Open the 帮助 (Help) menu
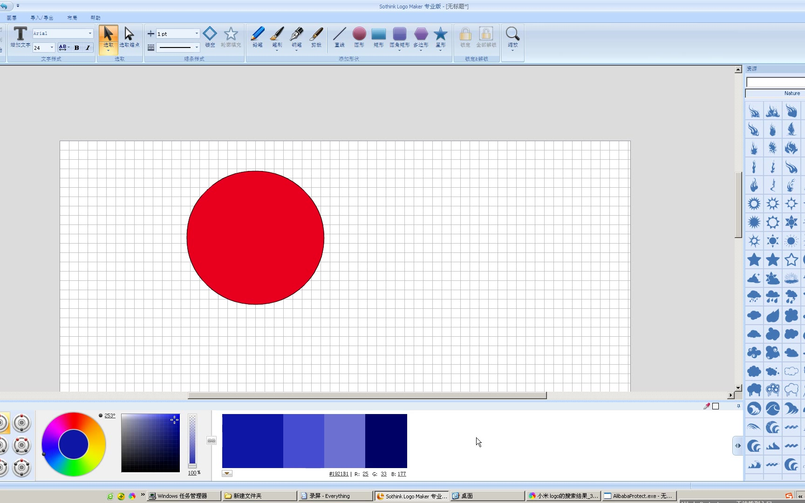This screenshot has width=805, height=503. point(96,18)
